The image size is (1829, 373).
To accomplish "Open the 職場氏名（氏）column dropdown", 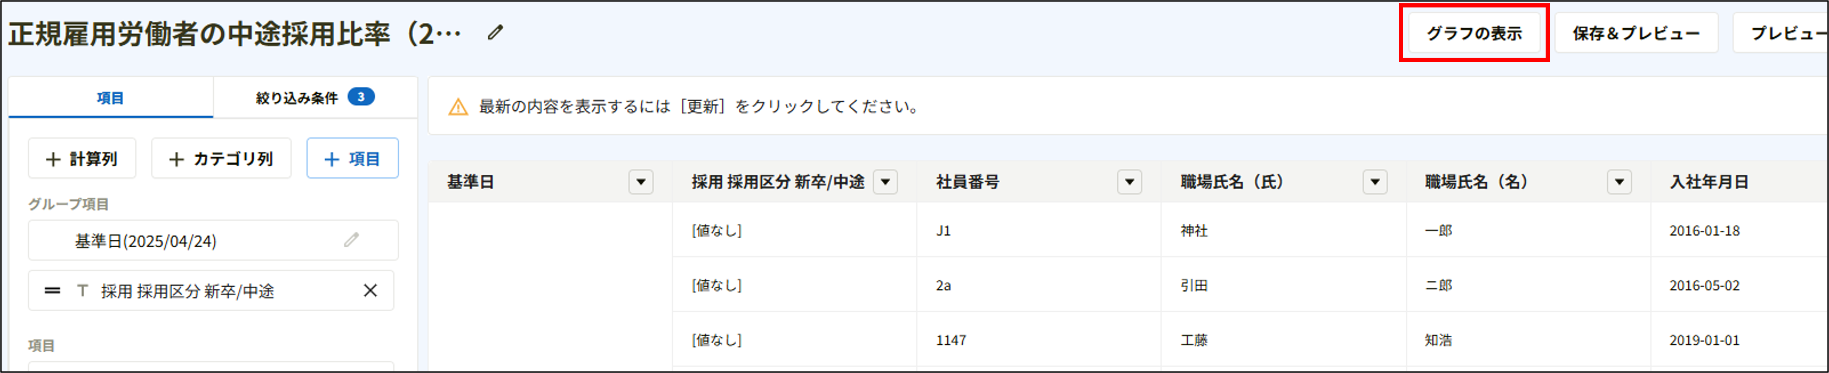I will point(1375,182).
